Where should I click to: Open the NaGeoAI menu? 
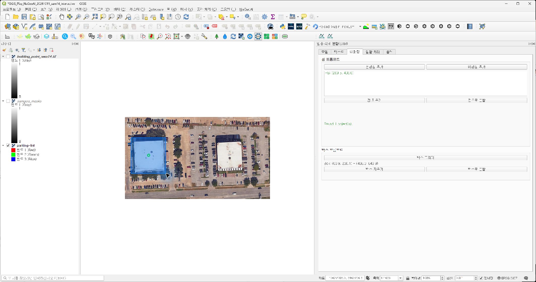[x=246, y=9]
